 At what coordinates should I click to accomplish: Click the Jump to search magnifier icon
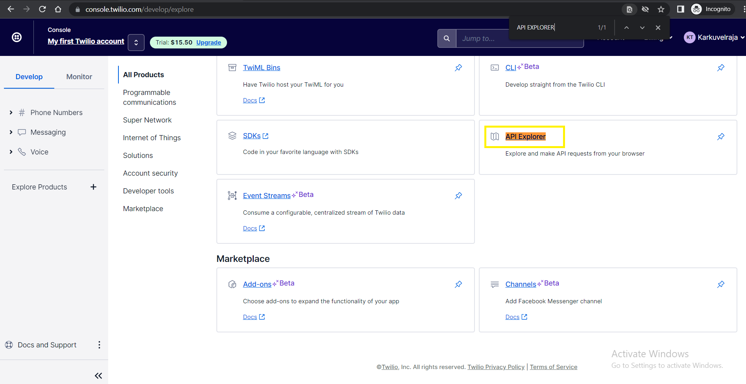click(447, 39)
